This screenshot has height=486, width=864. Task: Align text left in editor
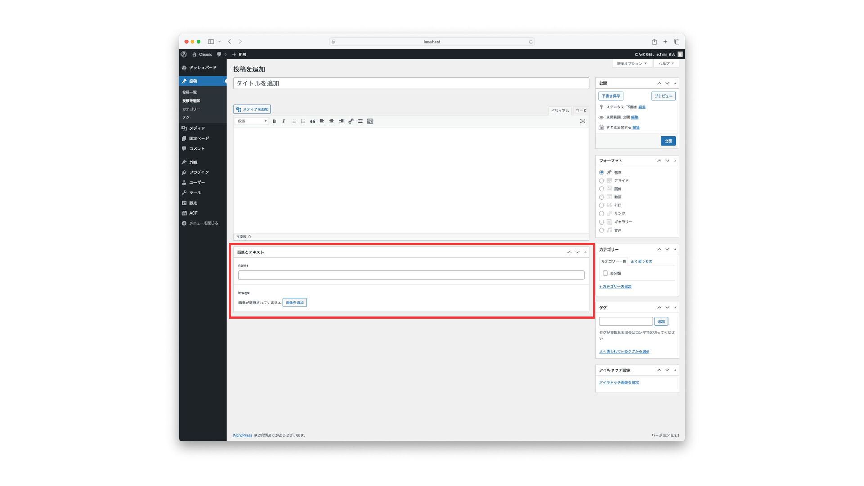[x=322, y=121]
